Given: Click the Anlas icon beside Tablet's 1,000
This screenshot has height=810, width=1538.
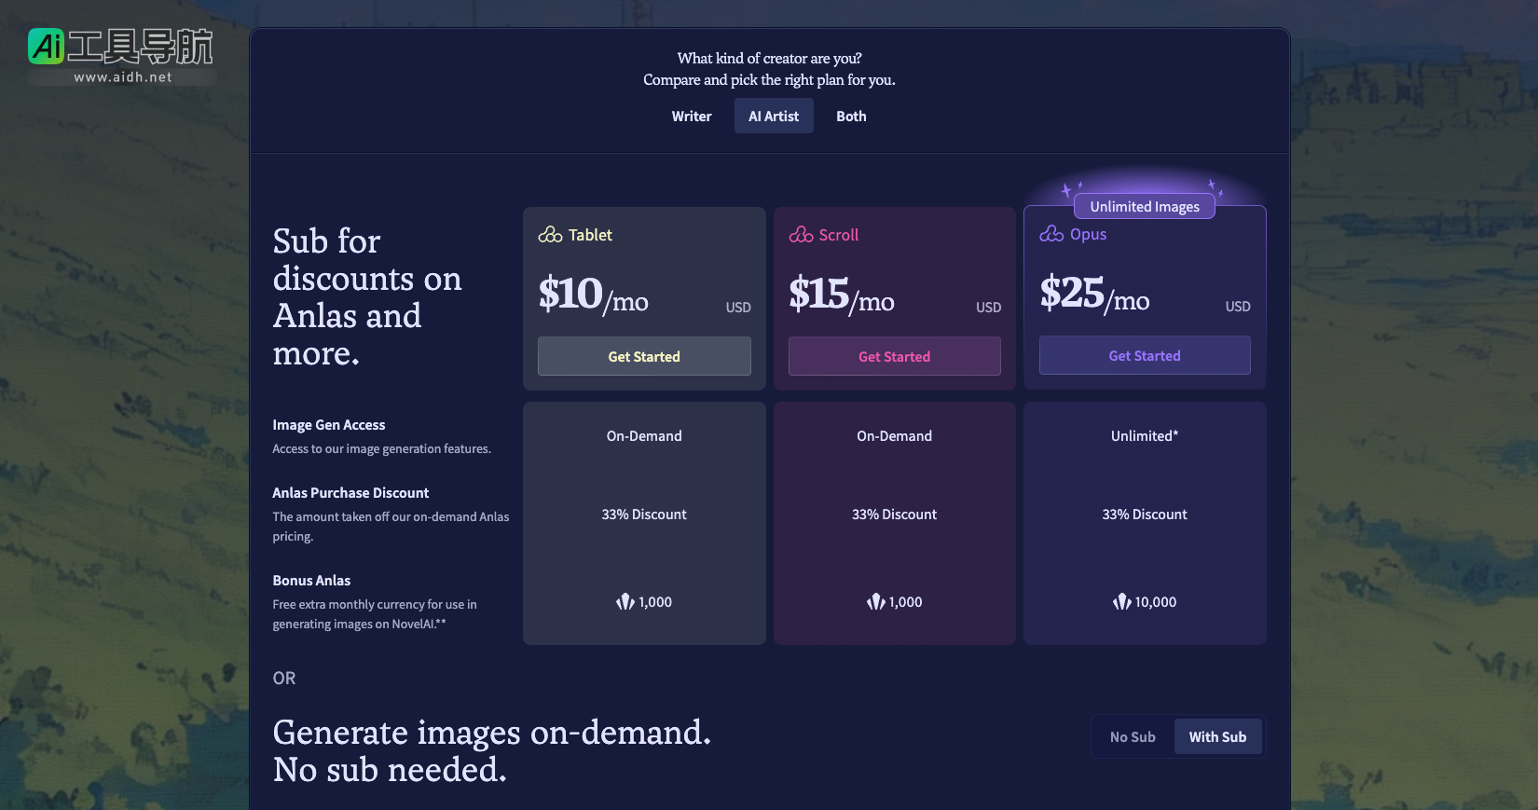Looking at the screenshot, I should click(x=625, y=602).
